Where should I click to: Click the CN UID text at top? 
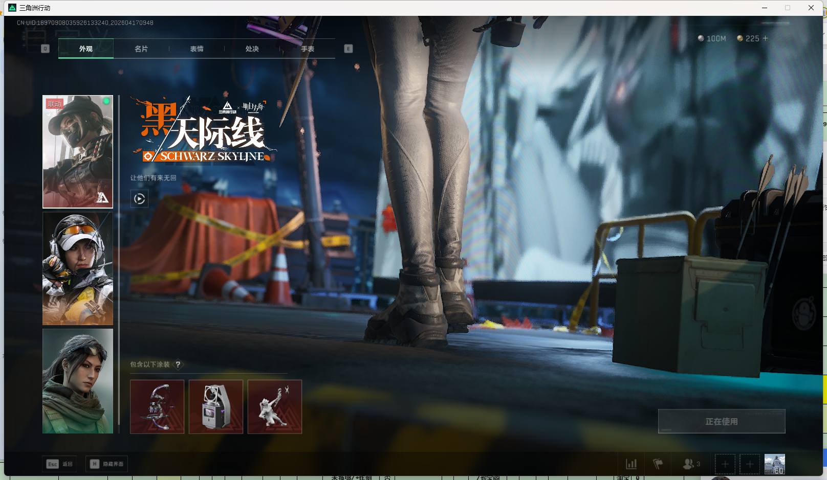[x=85, y=22]
